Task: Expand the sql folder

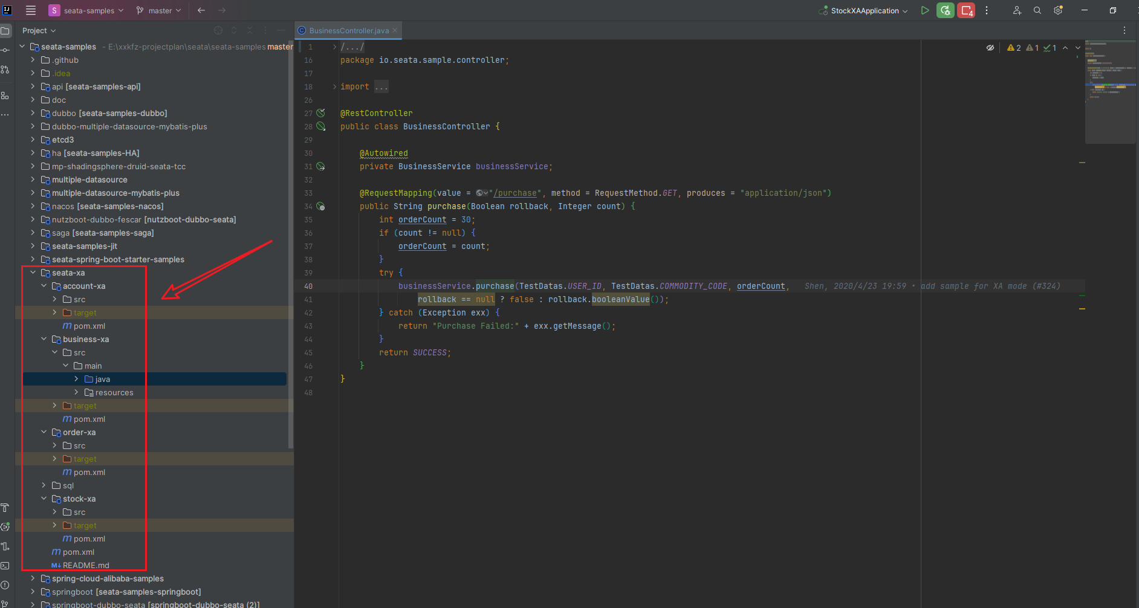Action: pos(44,485)
